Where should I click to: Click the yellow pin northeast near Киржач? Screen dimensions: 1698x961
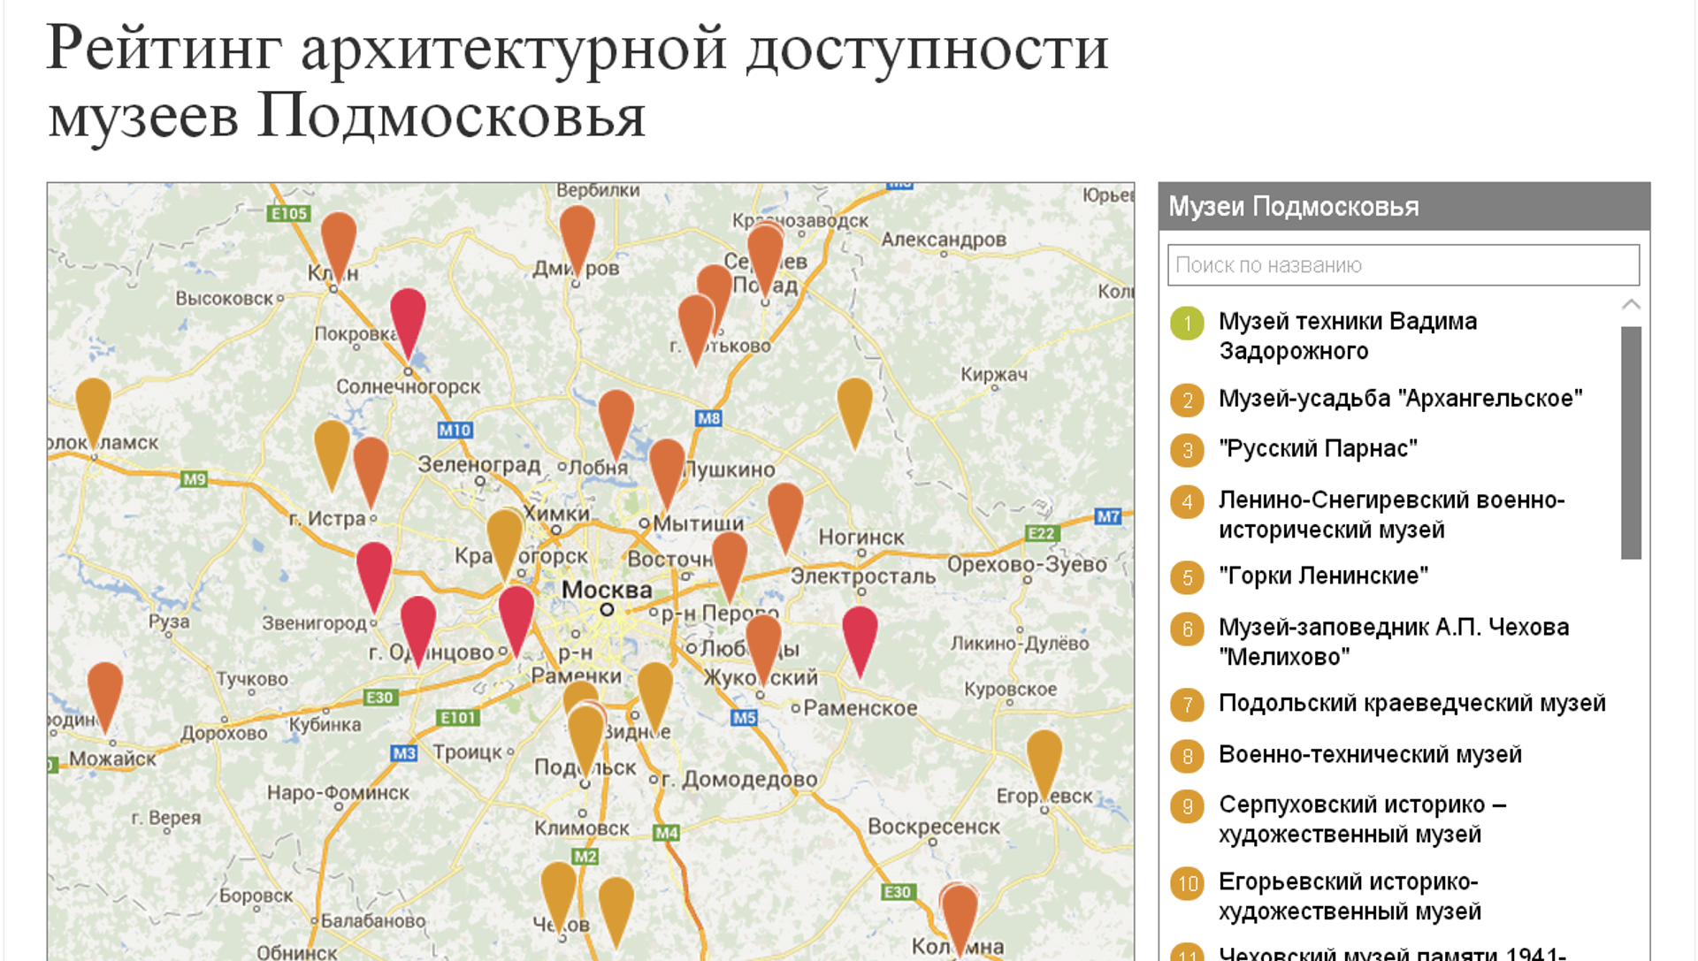point(854,409)
